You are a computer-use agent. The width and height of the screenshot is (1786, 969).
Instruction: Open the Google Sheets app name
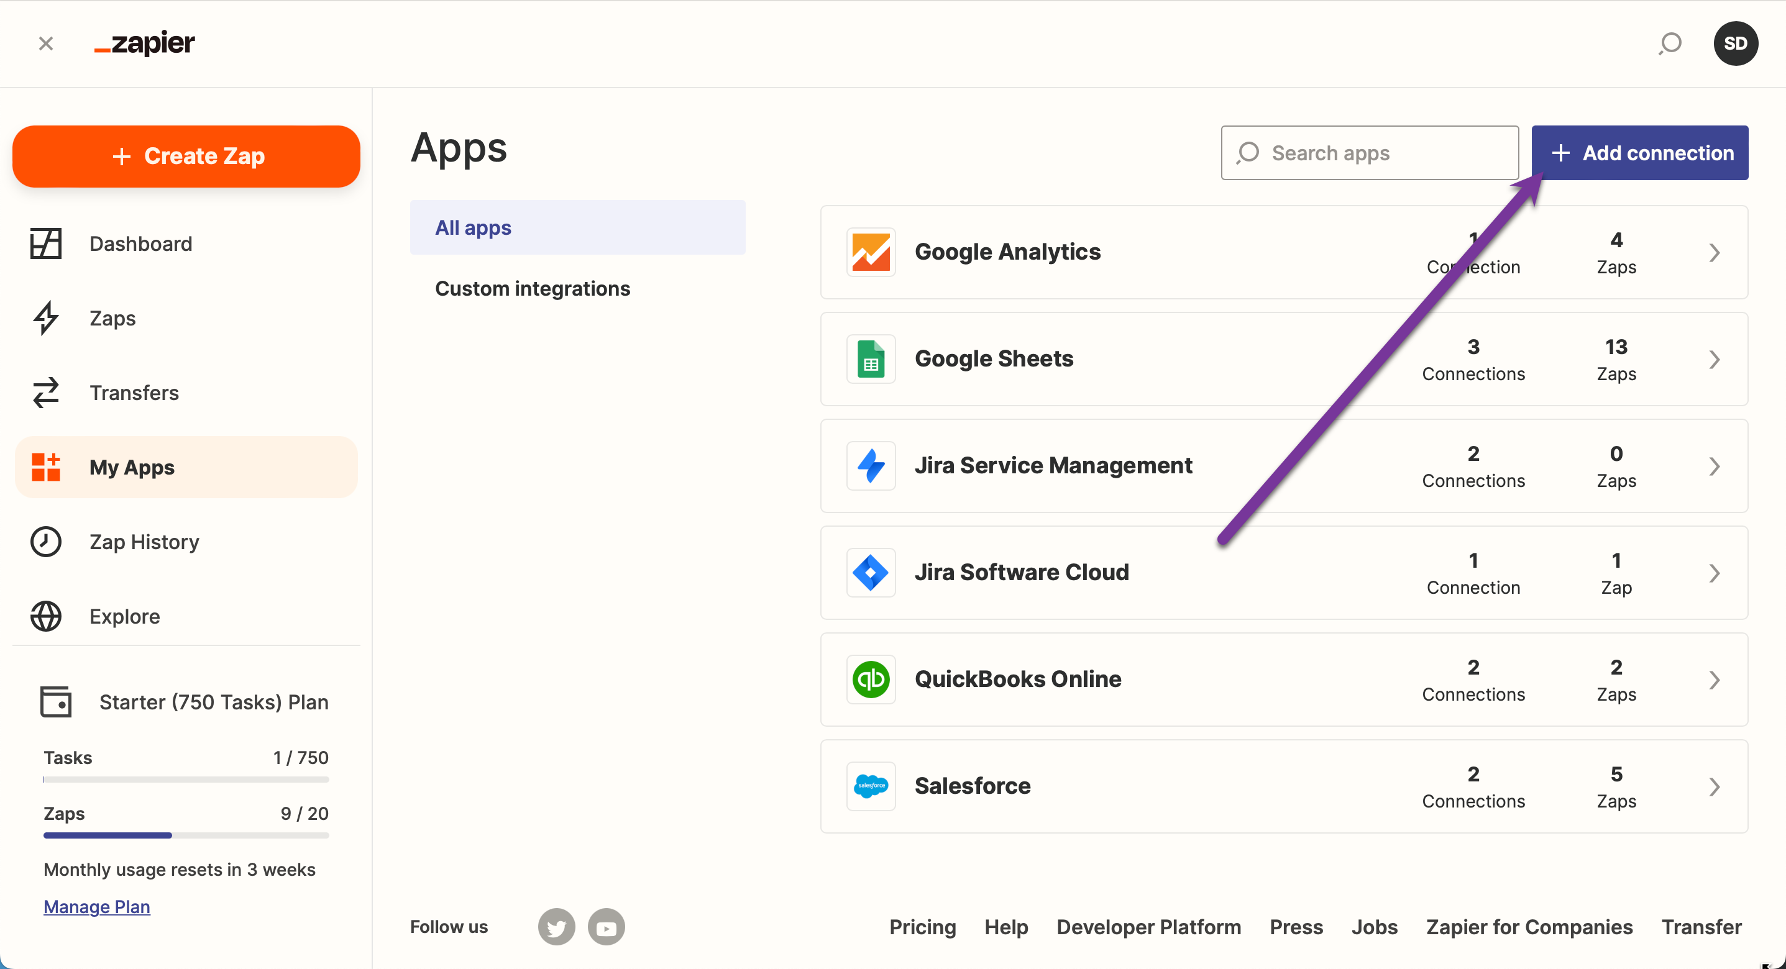[x=994, y=358]
